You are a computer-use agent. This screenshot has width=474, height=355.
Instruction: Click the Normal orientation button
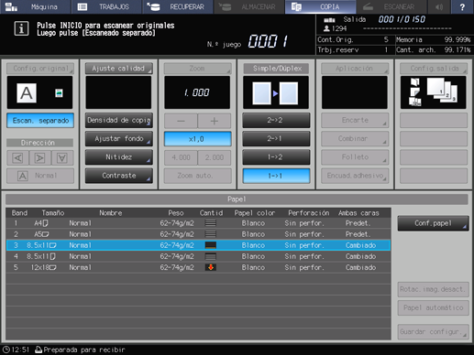[40, 176]
